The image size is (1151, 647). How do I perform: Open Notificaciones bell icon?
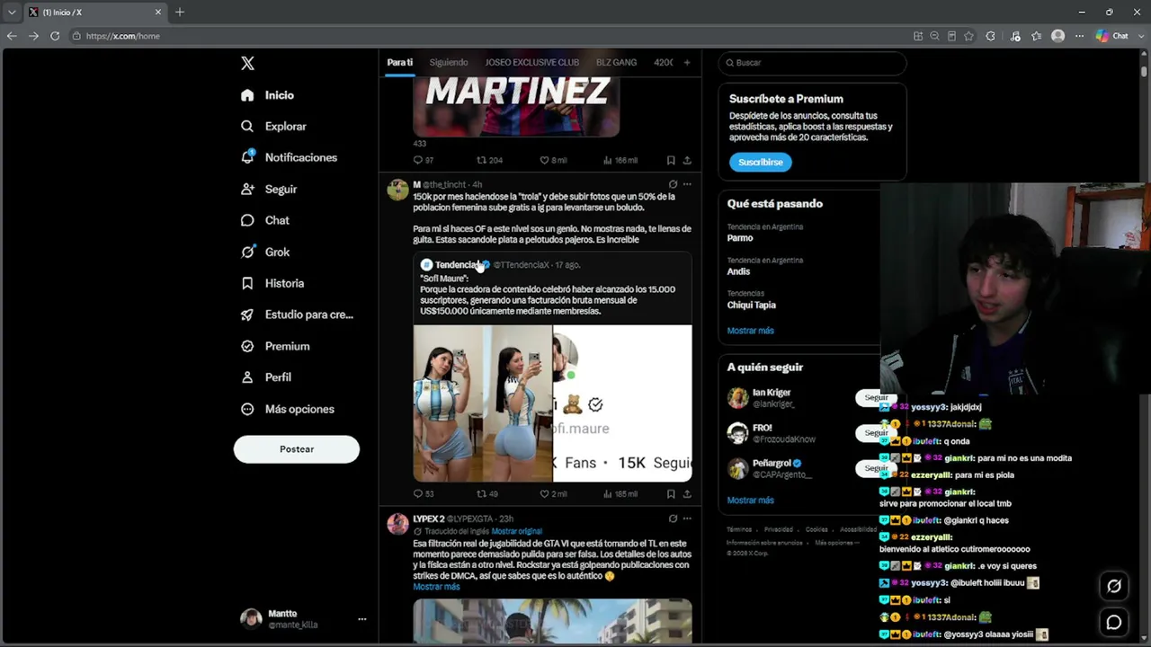(x=247, y=157)
